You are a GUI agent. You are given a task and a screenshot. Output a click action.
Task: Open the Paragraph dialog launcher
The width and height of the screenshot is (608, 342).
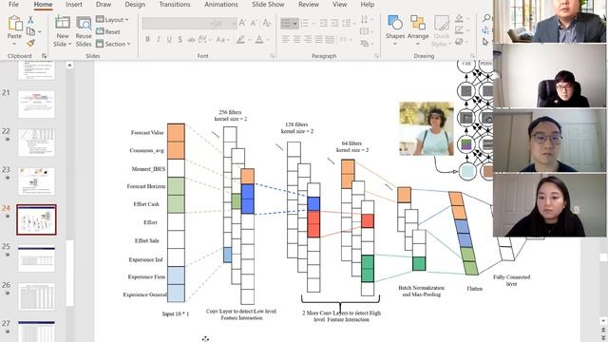click(x=376, y=56)
